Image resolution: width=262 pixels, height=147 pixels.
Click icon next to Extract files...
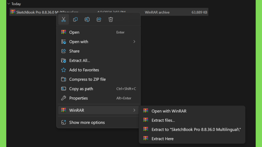click(146, 120)
